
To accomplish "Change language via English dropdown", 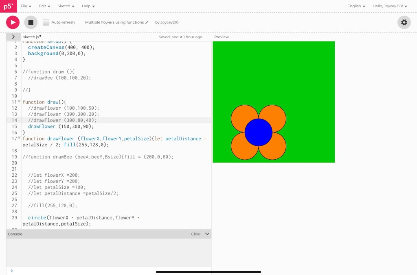I will click(x=356, y=6).
